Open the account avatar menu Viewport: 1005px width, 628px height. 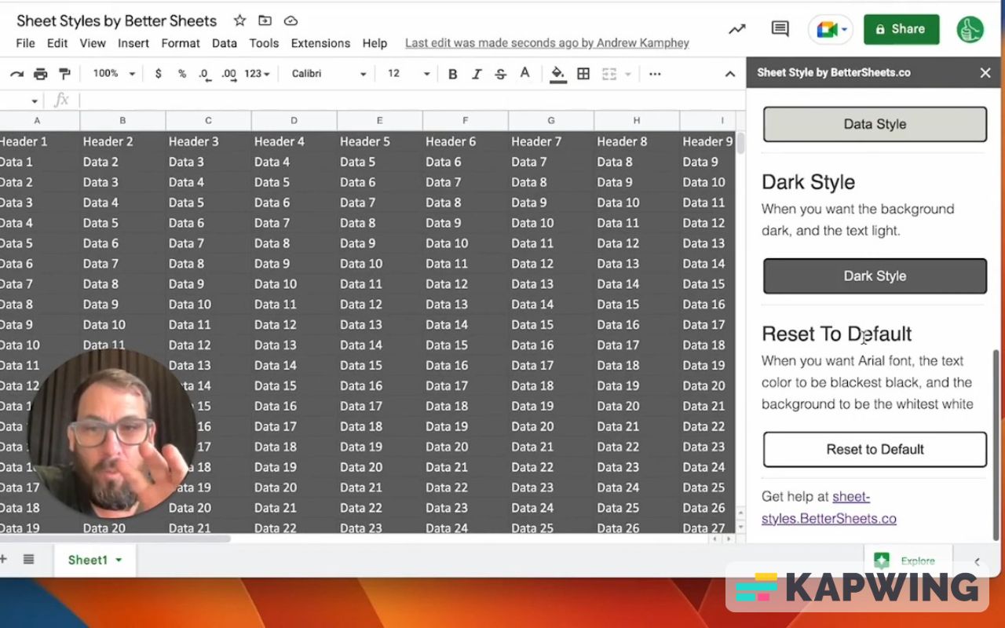coord(970,29)
